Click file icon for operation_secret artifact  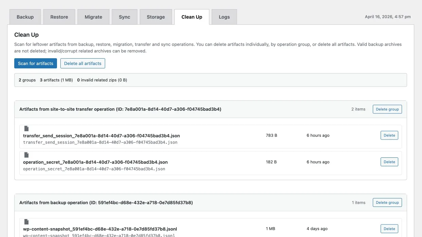click(26, 155)
